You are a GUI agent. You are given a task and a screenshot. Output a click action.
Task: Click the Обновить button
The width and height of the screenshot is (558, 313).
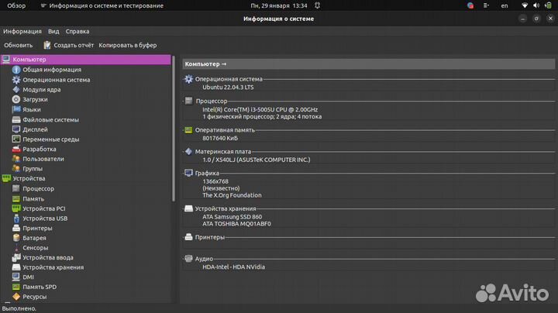point(18,45)
